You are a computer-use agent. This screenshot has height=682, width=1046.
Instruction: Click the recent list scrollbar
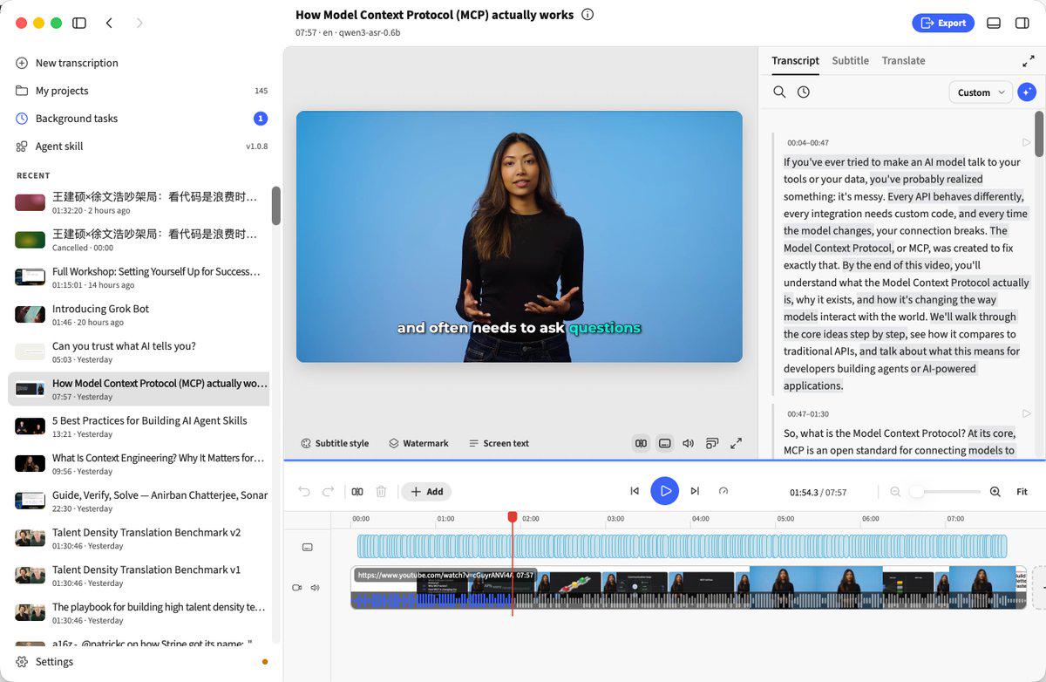pyautogui.click(x=276, y=206)
